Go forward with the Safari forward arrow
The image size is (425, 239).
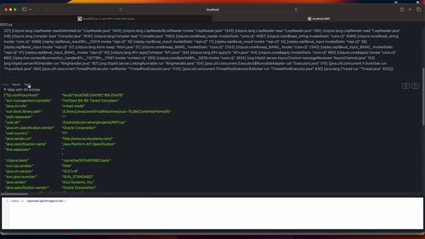pyautogui.click(x=46, y=9)
